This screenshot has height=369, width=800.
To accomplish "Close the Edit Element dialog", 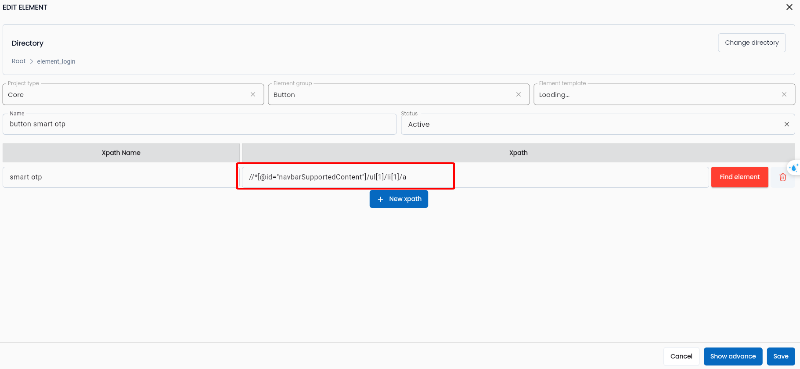I will [789, 7].
